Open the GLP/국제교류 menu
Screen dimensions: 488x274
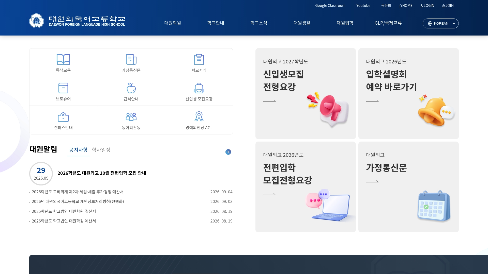(x=388, y=23)
